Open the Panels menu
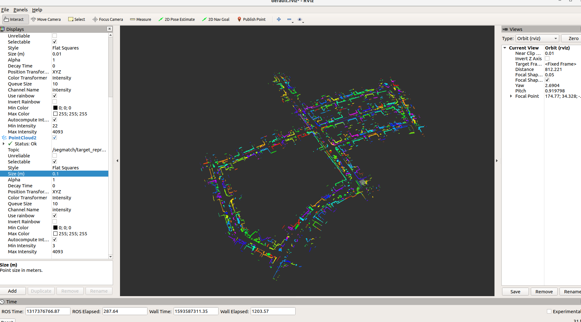Screen dimensions: 581x322 tap(21, 10)
